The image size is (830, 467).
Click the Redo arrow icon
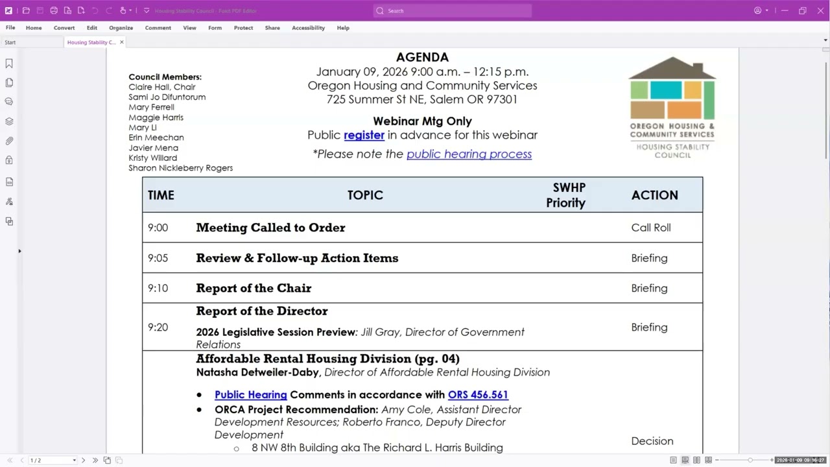pos(108,10)
